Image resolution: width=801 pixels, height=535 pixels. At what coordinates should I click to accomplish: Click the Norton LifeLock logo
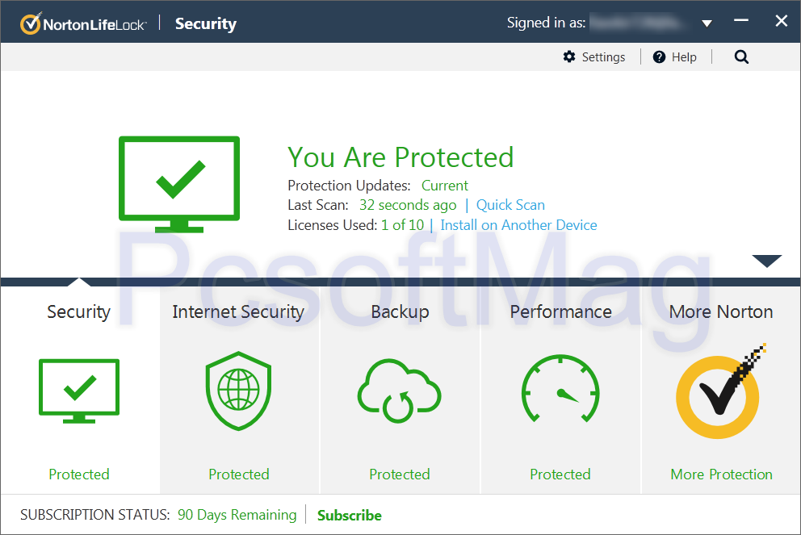[83, 23]
